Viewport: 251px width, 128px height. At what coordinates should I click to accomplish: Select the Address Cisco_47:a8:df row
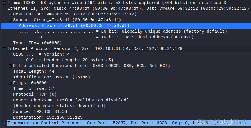point(126,26)
